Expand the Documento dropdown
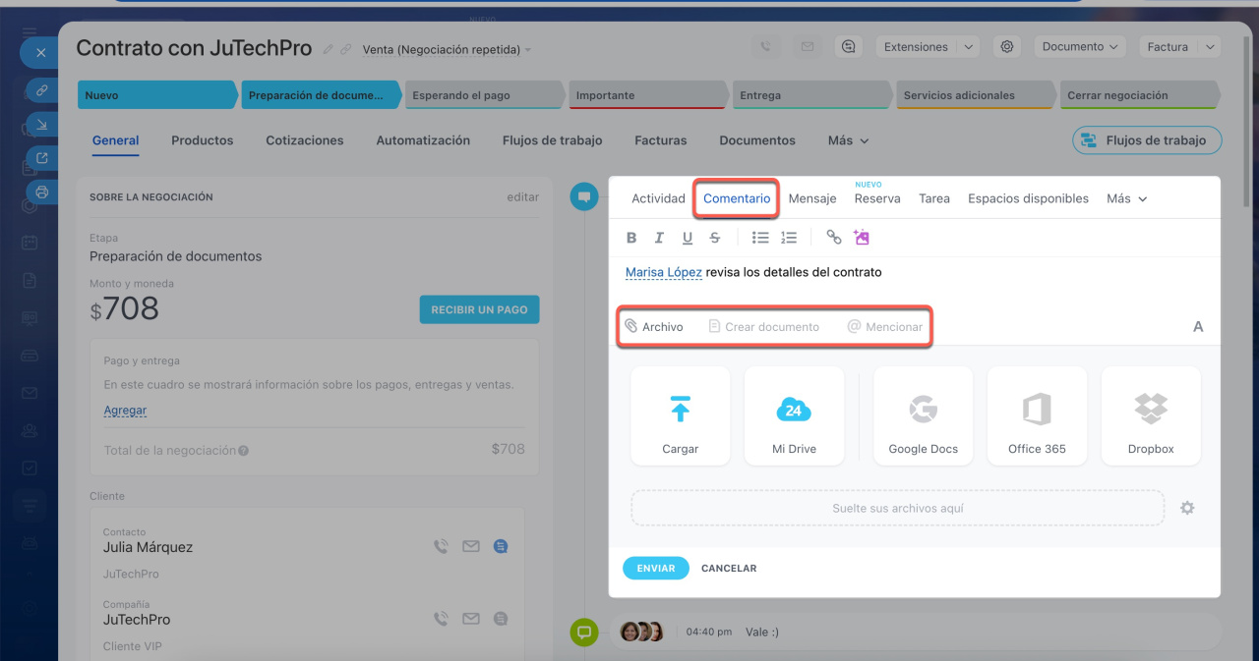 (1079, 47)
